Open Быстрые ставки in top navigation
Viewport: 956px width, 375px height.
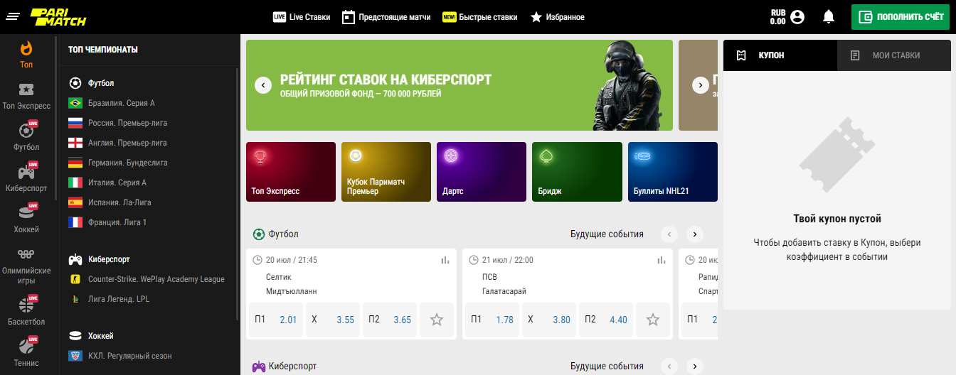pyautogui.click(x=479, y=17)
